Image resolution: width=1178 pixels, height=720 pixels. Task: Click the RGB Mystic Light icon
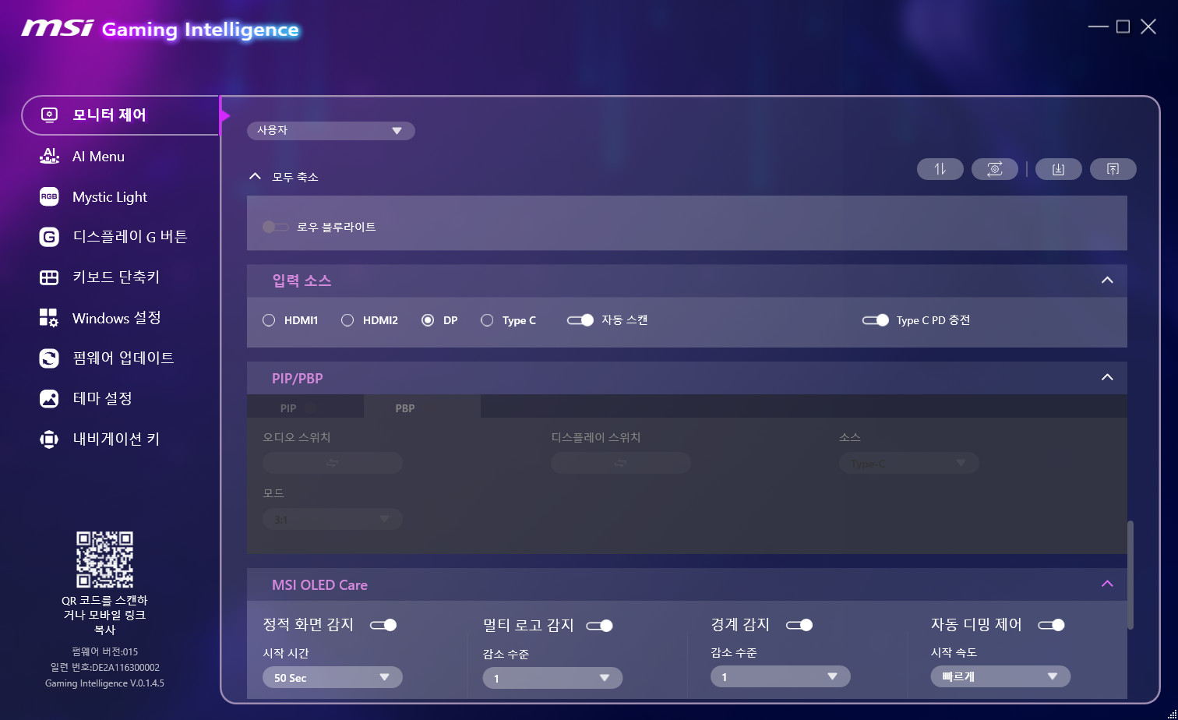[49, 197]
